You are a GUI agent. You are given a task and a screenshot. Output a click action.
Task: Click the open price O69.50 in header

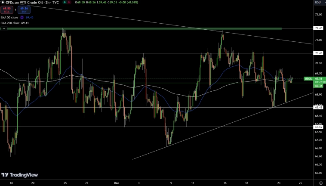click(80, 2)
